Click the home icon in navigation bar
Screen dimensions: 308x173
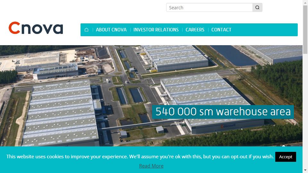[86, 29]
